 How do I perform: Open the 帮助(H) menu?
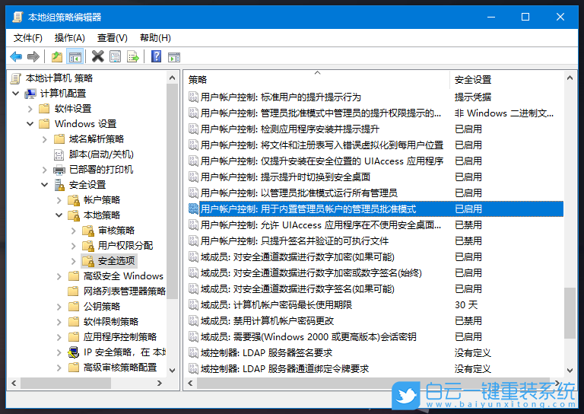pos(155,37)
